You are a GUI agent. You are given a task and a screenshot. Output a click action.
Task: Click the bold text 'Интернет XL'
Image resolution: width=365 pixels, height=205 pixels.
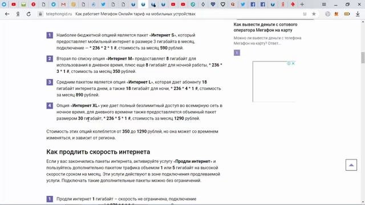point(85,105)
